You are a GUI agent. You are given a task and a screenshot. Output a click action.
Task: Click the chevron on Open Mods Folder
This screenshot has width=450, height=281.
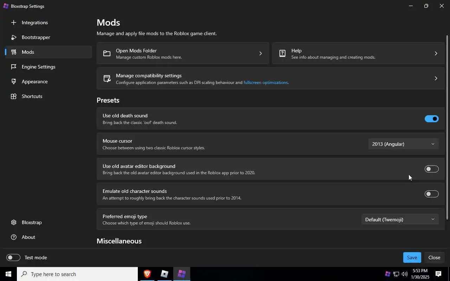click(261, 53)
